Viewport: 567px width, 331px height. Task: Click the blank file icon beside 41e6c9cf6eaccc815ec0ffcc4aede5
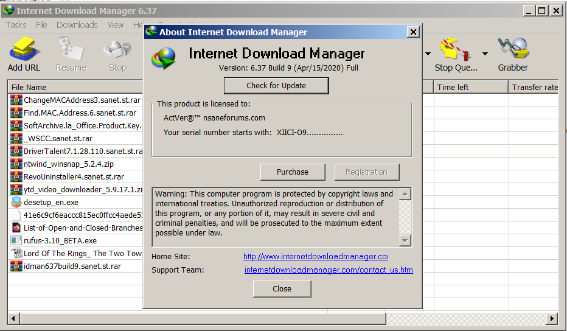pos(16,215)
